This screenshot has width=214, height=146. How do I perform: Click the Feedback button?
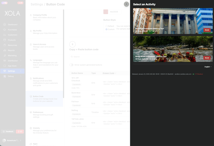click(x=8, y=132)
